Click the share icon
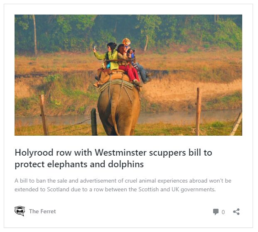Image resolution: width=258 pixels, height=232 pixels. [236, 212]
